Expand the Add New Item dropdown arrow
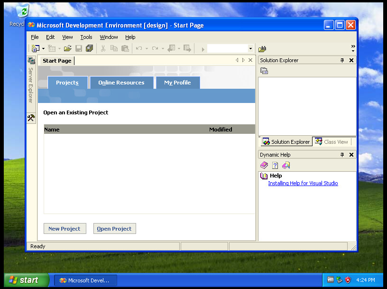Viewport: 387px width, 289px height. [x=59, y=49]
